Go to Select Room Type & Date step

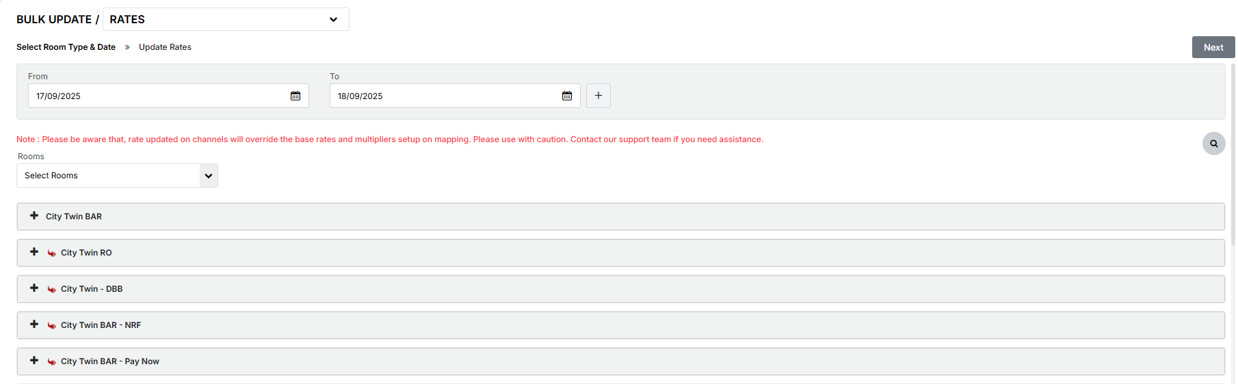(x=66, y=47)
